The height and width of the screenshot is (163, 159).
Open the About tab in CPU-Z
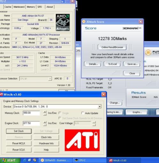[x=50, y=7]
